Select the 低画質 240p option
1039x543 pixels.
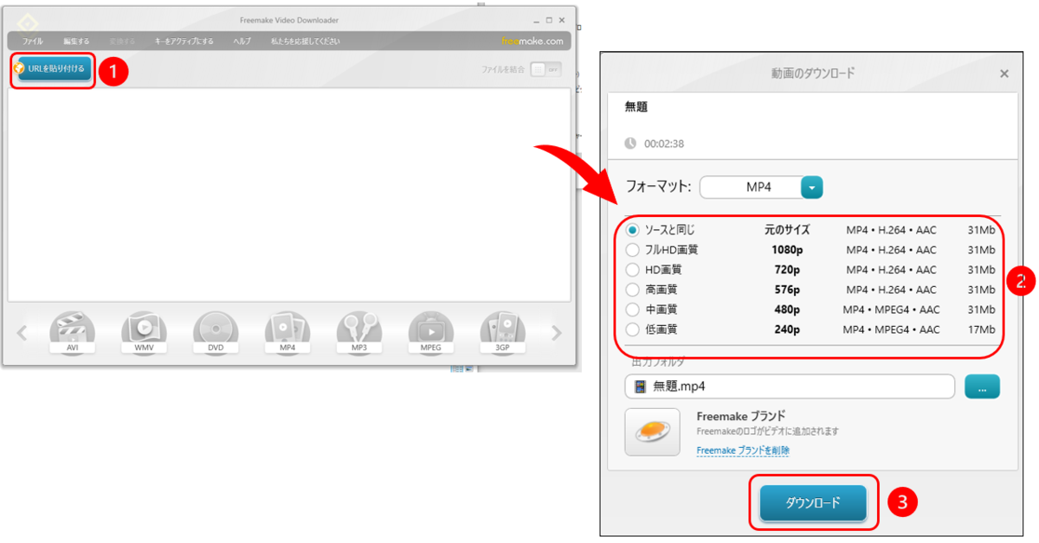pyautogui.click(x=633, y=329)
